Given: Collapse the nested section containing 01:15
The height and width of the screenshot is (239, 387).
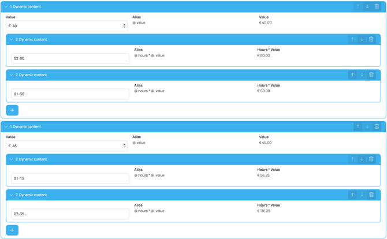Looking at the screenshot, I should click(11, 159).
